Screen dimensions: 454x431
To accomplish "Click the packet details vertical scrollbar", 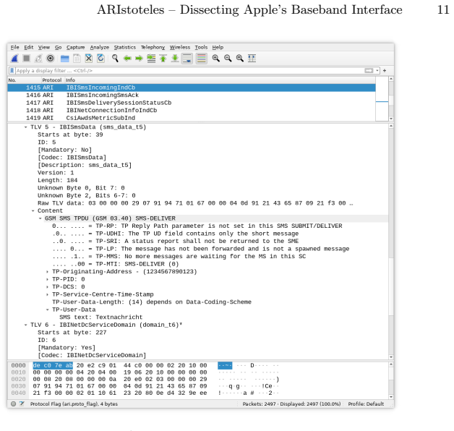I will coord(391,242).
